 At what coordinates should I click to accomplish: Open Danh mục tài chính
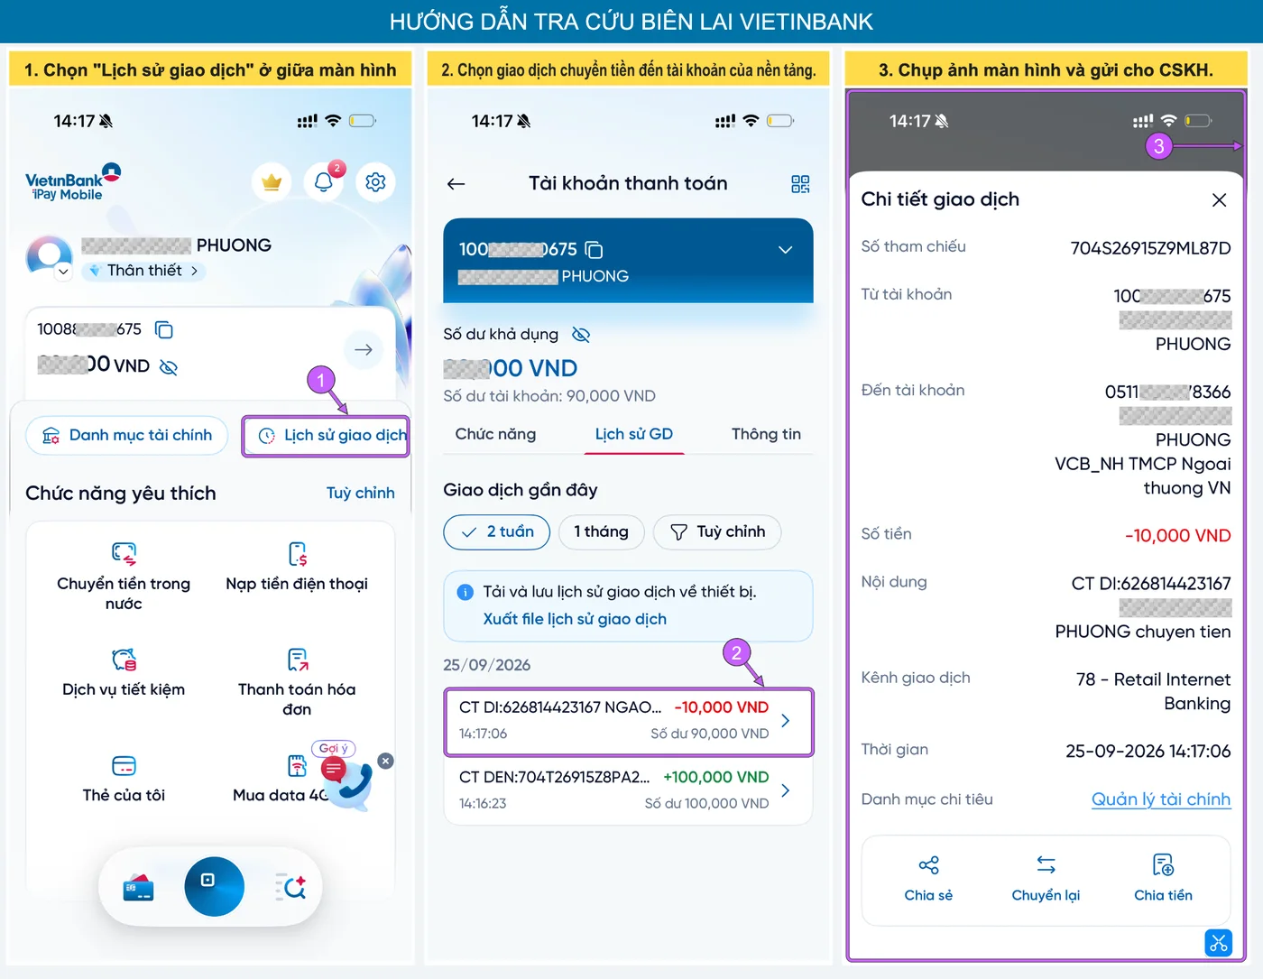128,436
